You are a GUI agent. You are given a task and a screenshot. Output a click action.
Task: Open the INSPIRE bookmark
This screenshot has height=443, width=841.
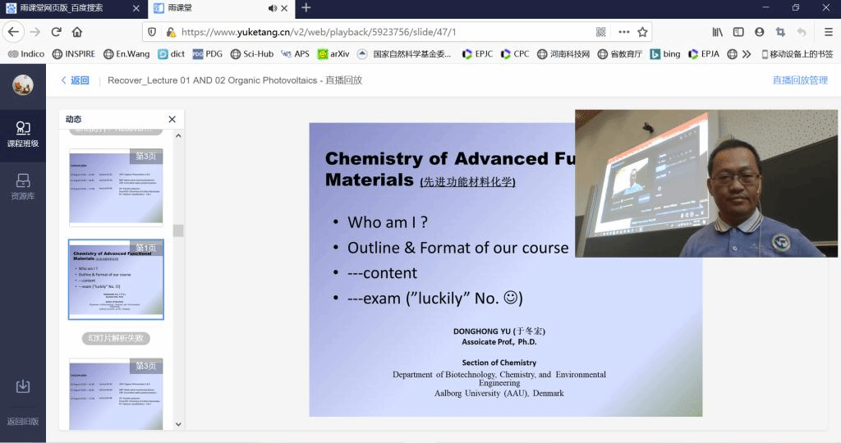coord(74,54)
